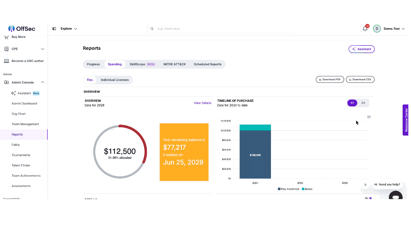Close the help chat popup
The width and height of the screenshot is (411, 231).
[365, 185]
